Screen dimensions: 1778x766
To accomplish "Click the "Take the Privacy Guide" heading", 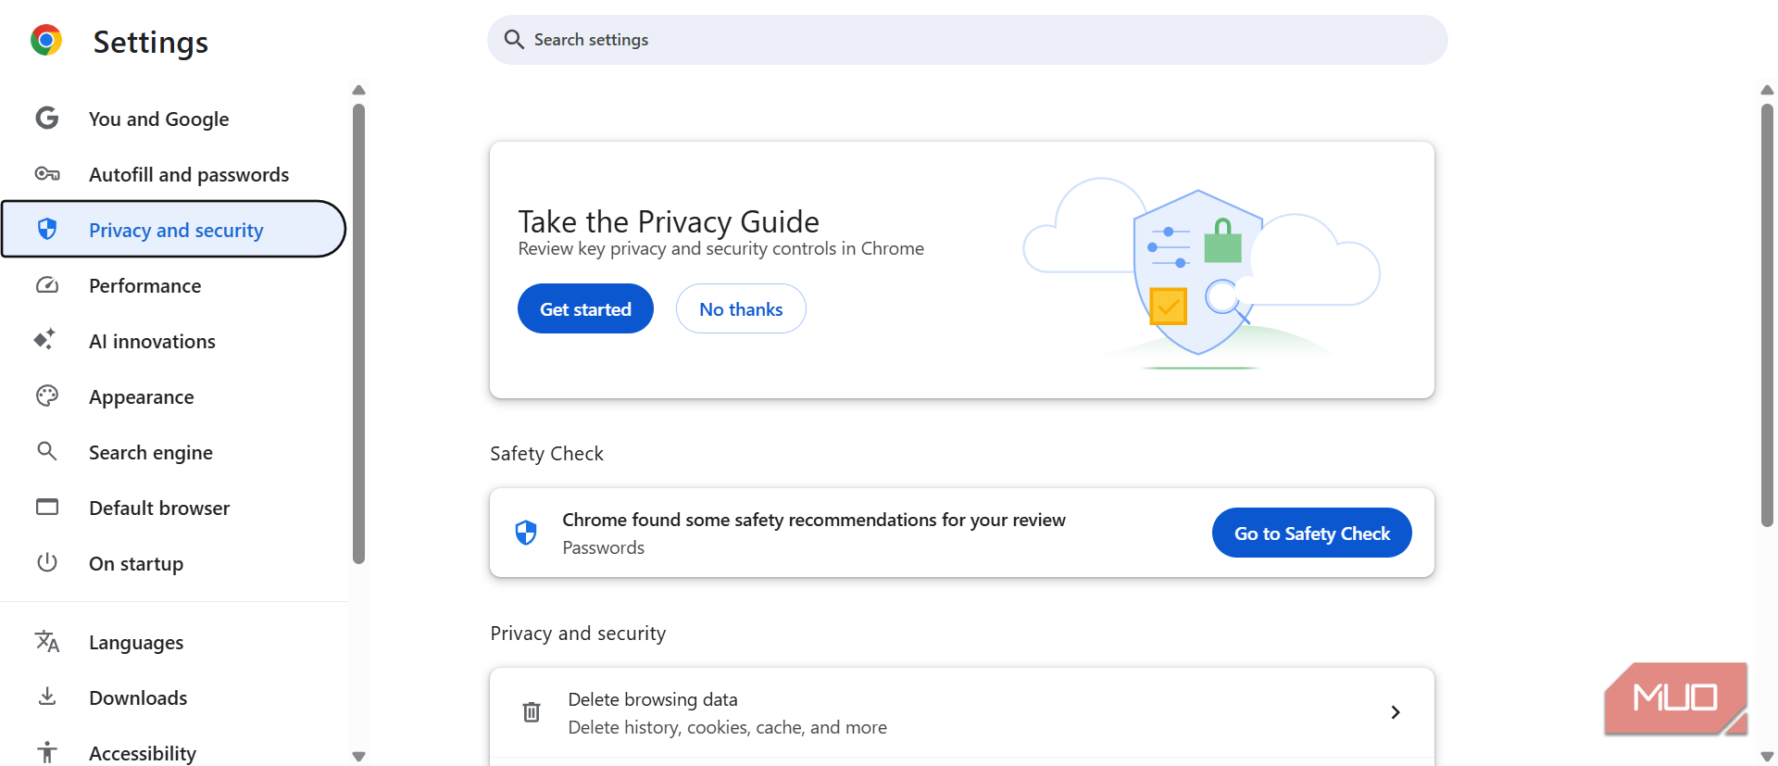I will point(669,221).
